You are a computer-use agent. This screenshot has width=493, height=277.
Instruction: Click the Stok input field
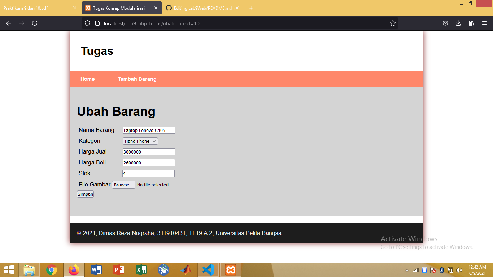(148, 173)
